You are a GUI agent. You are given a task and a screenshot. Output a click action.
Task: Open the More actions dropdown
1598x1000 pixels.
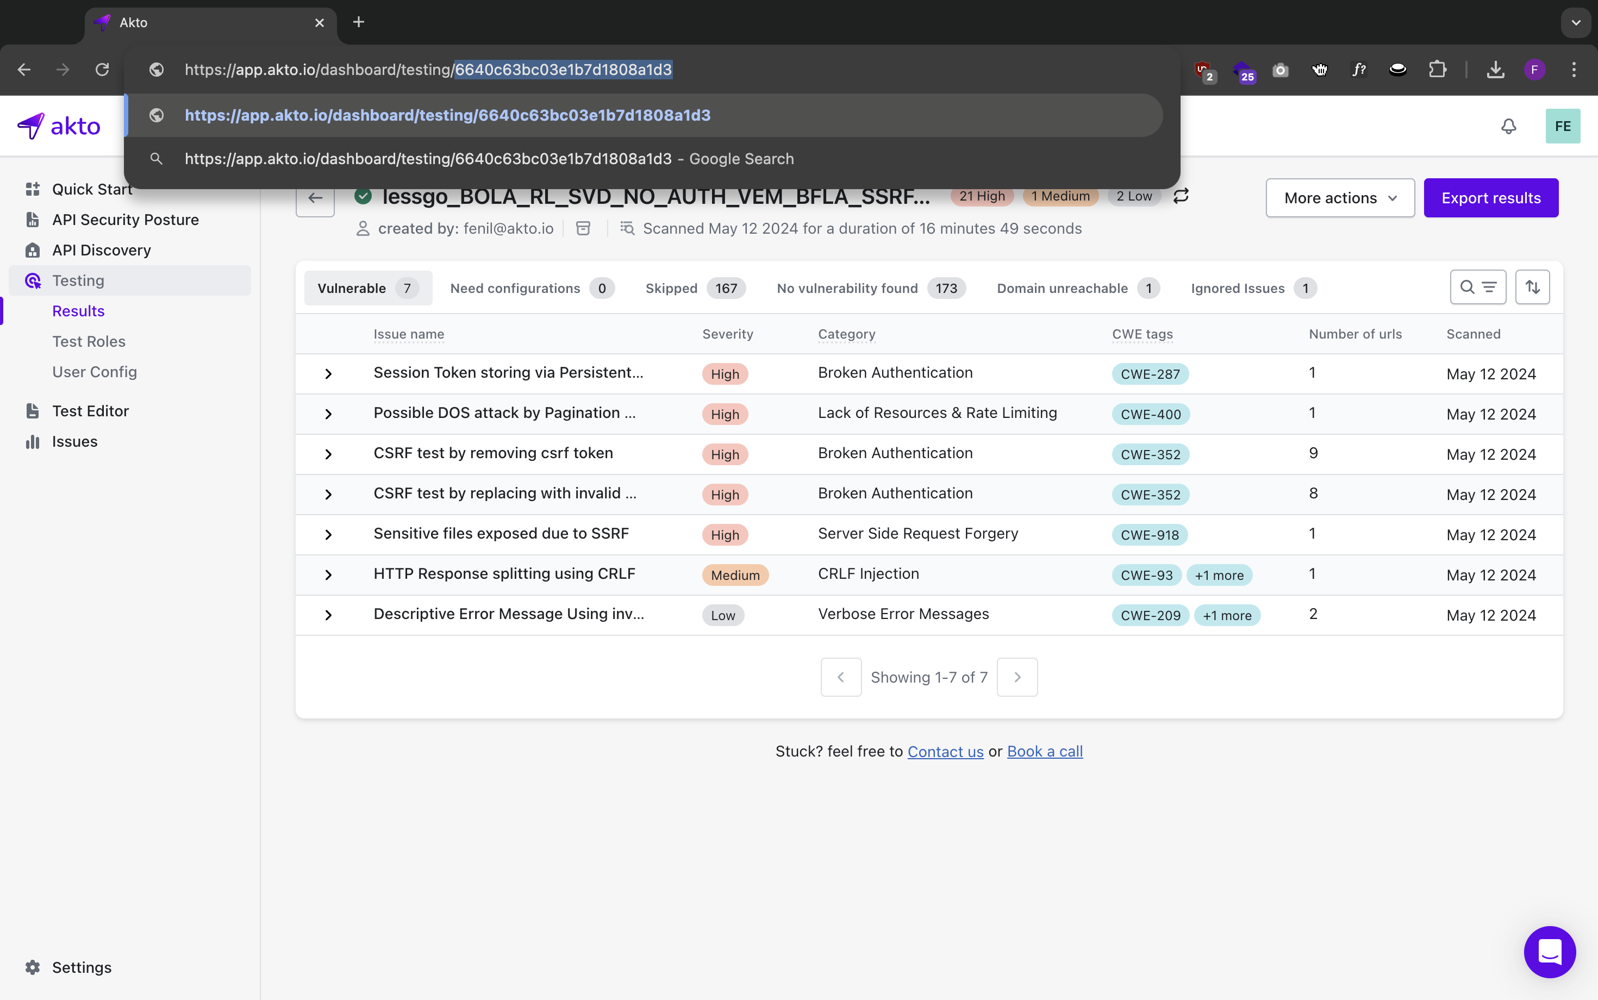pos(1340,198)
